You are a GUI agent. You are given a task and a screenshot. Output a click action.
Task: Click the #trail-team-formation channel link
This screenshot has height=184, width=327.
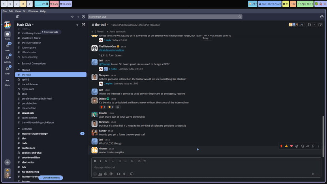111,50
